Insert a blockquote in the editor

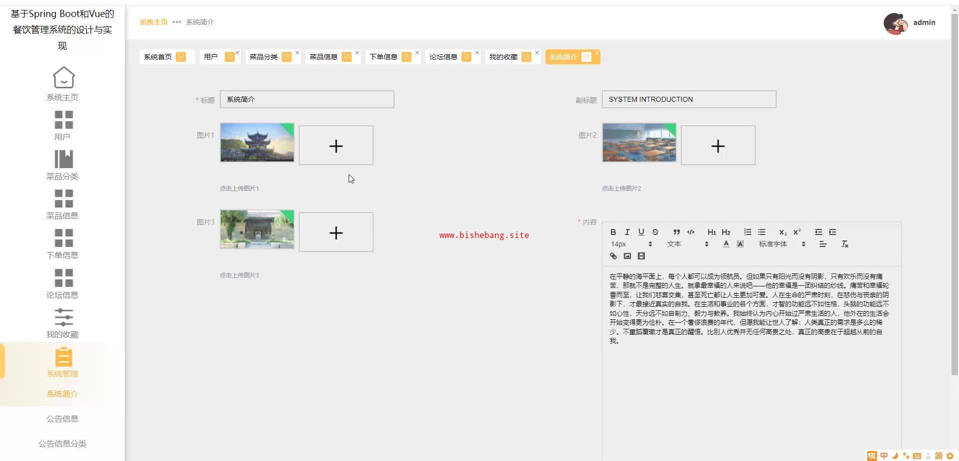676,232
